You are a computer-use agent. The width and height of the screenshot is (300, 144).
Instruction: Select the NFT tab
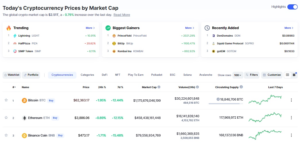118,75
